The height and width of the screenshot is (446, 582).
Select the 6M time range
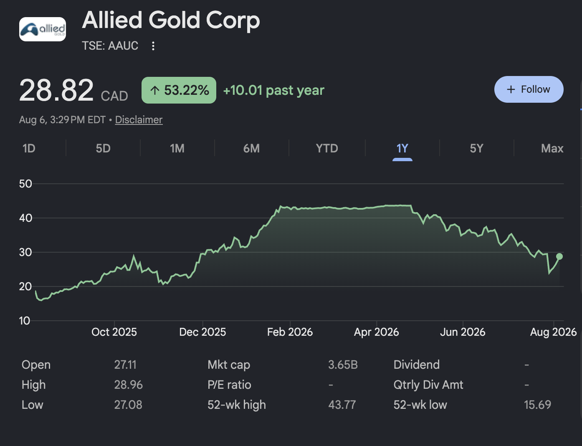pyautogui.click(x=251, y=148)
